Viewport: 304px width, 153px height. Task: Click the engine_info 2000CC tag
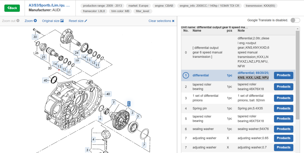coord(209,5)
